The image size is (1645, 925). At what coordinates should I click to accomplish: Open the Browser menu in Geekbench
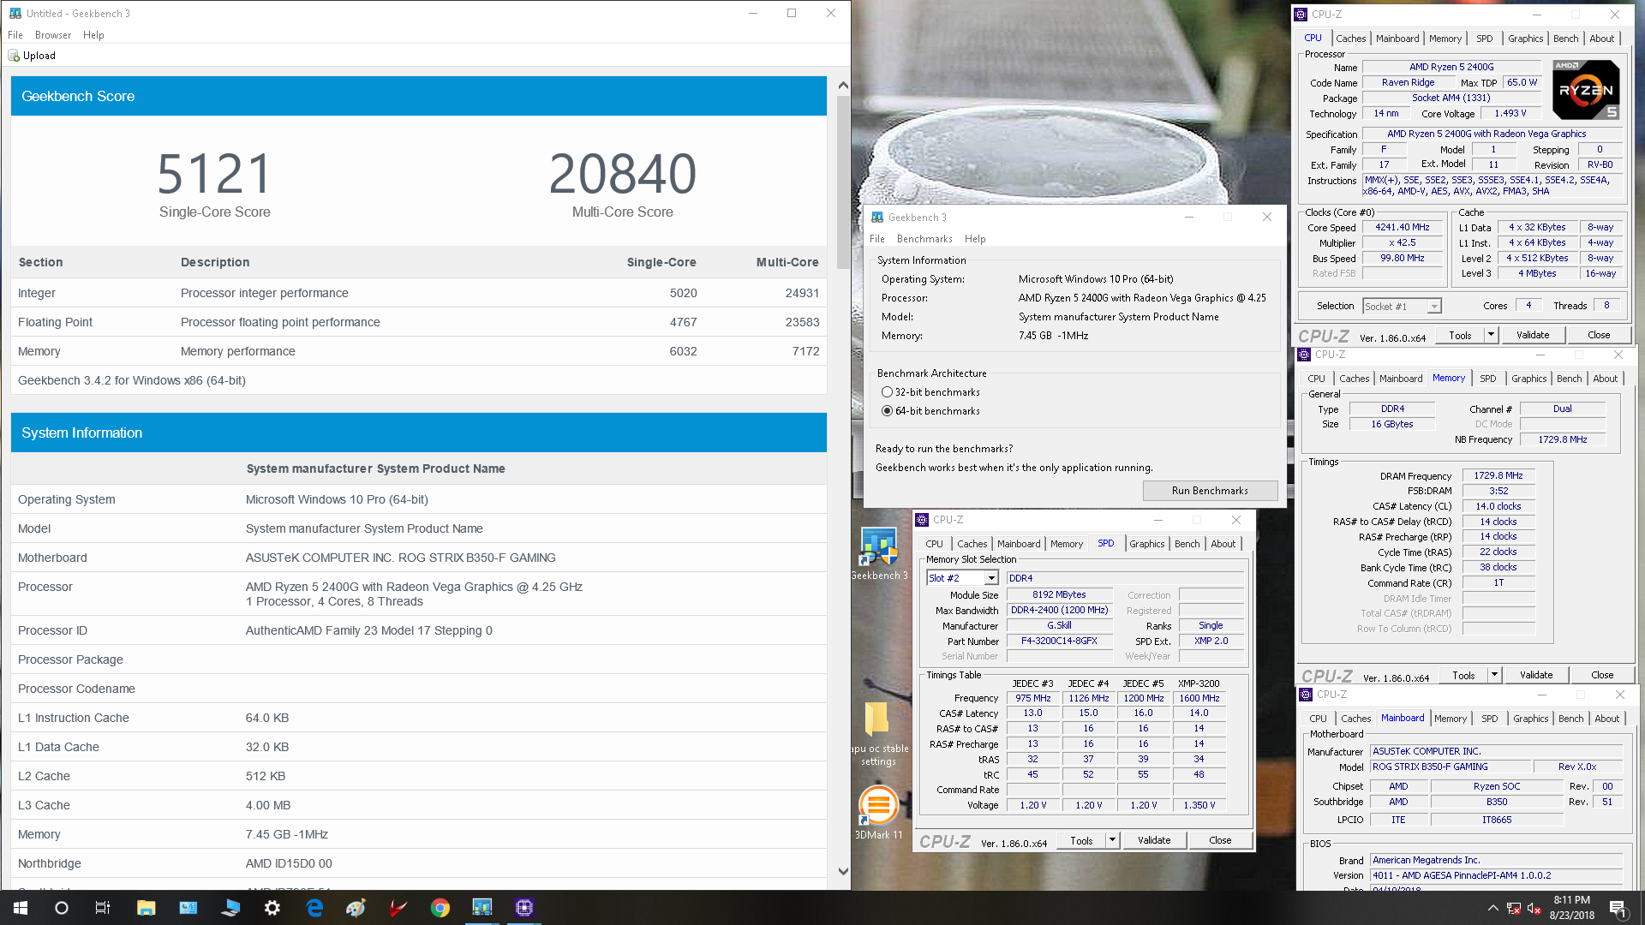click(53, 35)
